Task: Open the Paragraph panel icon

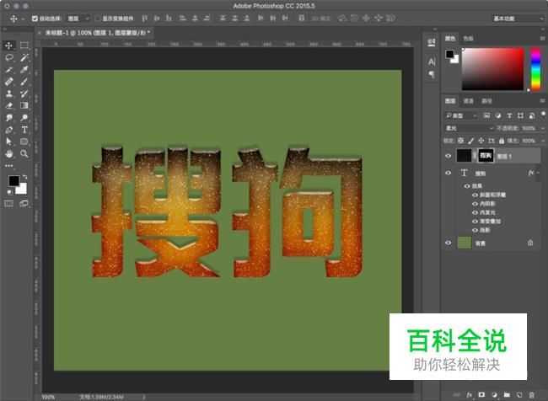Action: [432, 74]
